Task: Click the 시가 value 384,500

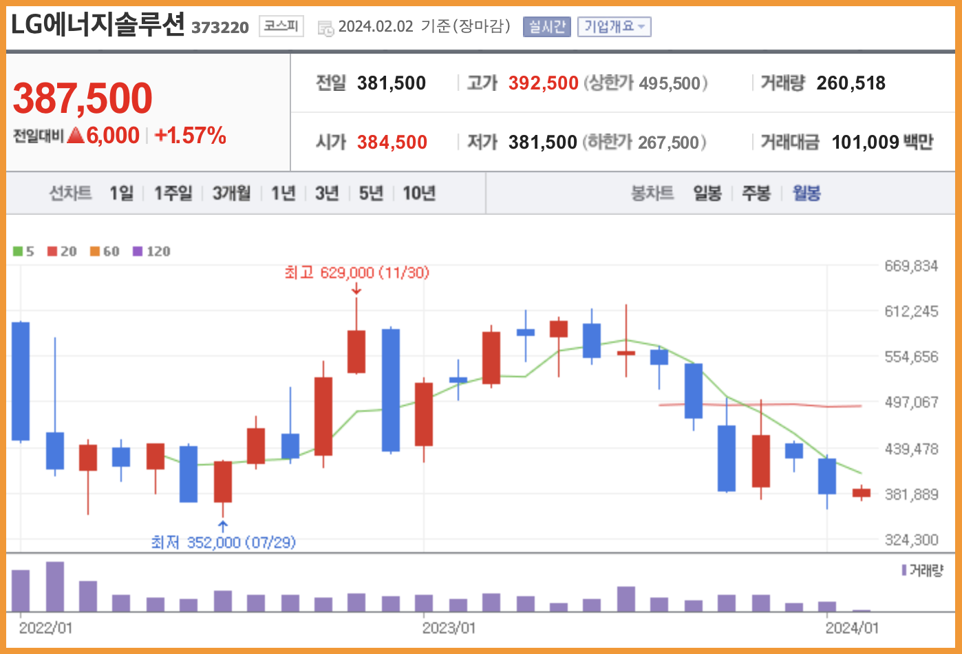Action: [392, 143]
